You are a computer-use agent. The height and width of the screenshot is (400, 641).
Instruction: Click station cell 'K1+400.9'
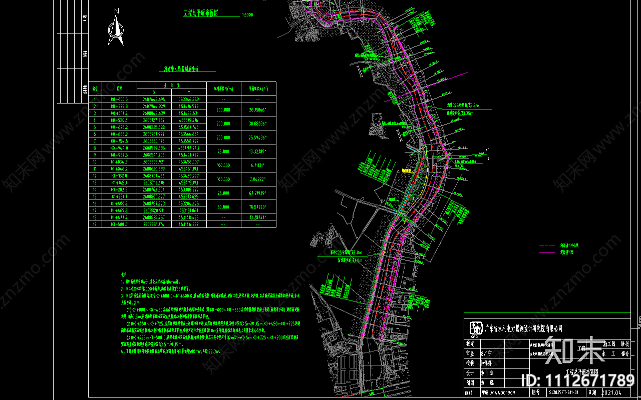pyautogui.click(x=120, y=204)
